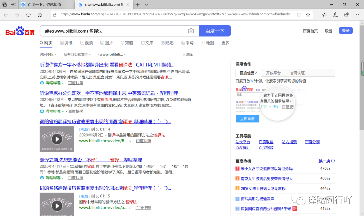The width and height of the screenshot is (364, 216).
Task: Switch to the 百度一下，你就知道 tab
Action: [47, 5]
